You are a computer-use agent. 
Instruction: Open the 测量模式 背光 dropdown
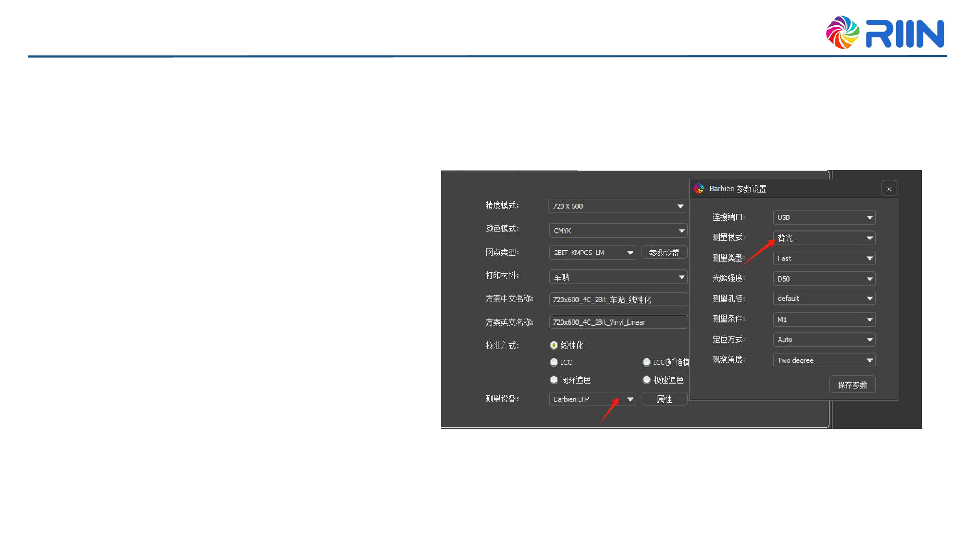[x=824, y=238]
